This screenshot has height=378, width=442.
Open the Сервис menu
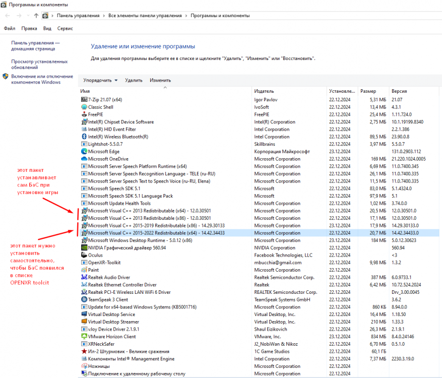click(x=65, y=29)
